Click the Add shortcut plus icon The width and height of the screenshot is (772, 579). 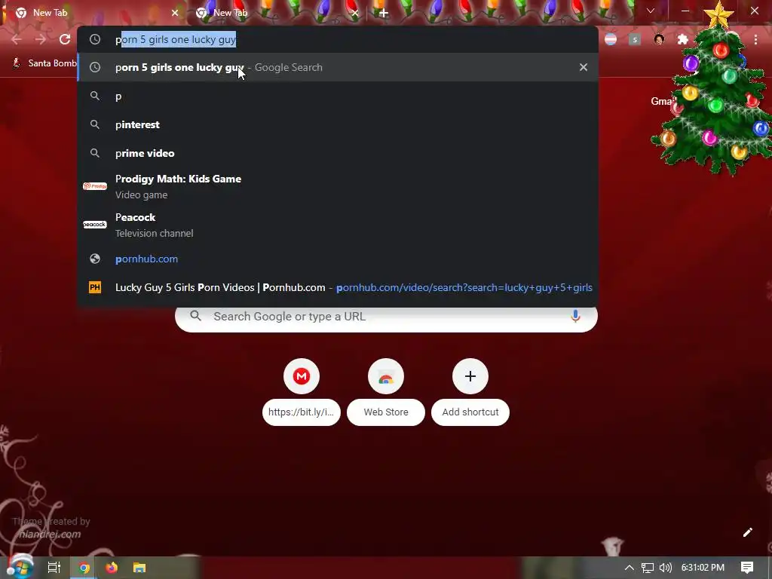(x=470, y=377)
